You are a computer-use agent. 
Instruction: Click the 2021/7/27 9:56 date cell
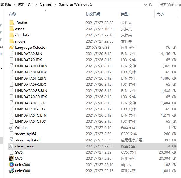point(98,128)
